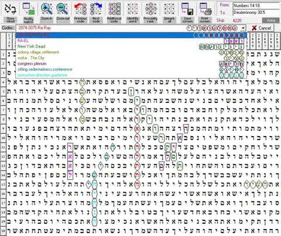Click the Print screen icon
The width and height of the screenshot is (281, 236).
(x=205, y=9)
